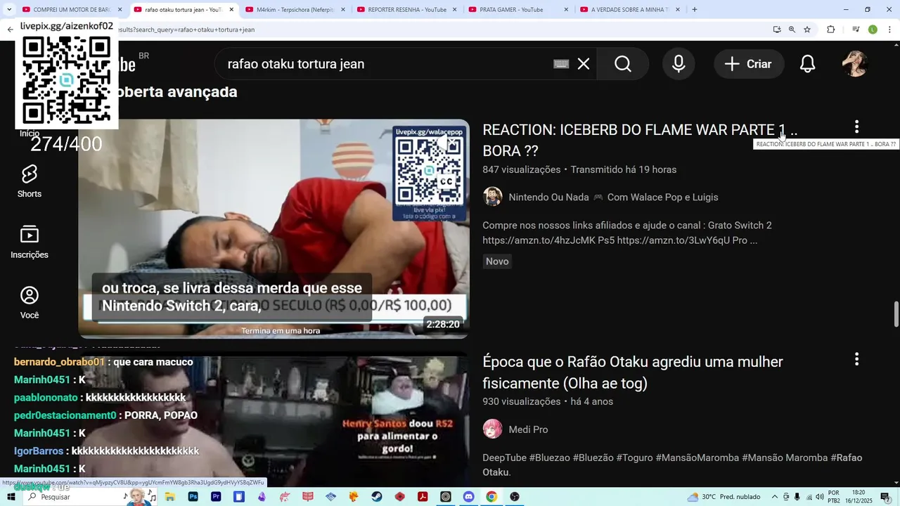The image size is (900, 506).
Task: Open Shorts from the sidebar
Action: click(x=30, y=181)
